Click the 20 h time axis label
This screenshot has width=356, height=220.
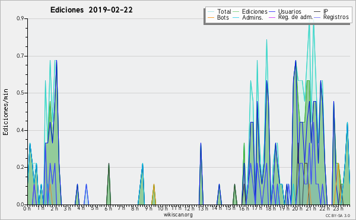tap(297, 209)
